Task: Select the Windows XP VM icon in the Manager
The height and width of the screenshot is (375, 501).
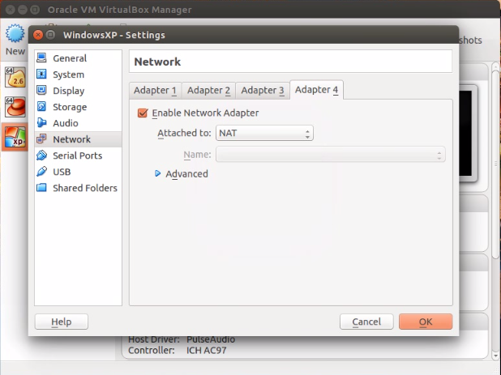Action: tap(15, 137)
